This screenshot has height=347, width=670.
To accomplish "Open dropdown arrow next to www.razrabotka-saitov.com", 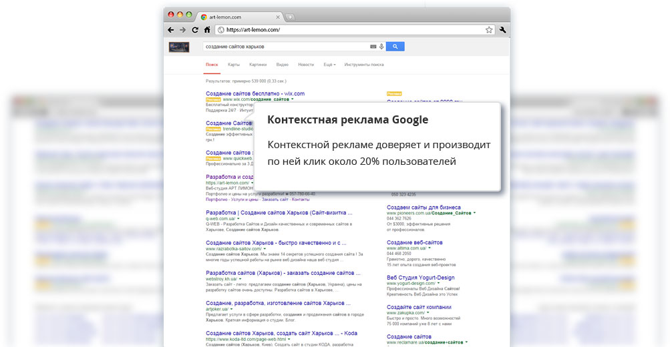I will pyautogui.click(x=265, y=249).
